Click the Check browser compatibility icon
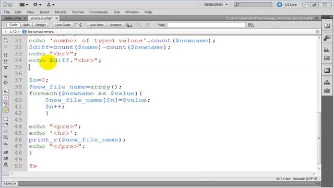This screenshot has height=188, width=334. point(78,25)
